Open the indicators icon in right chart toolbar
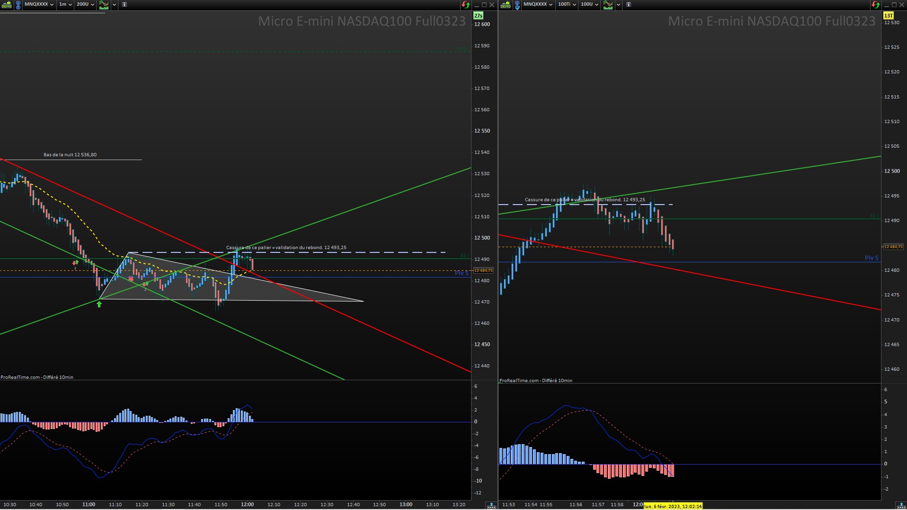Viewport: 907px width, 510px height. pyautogui.click(x=608, y=5)
